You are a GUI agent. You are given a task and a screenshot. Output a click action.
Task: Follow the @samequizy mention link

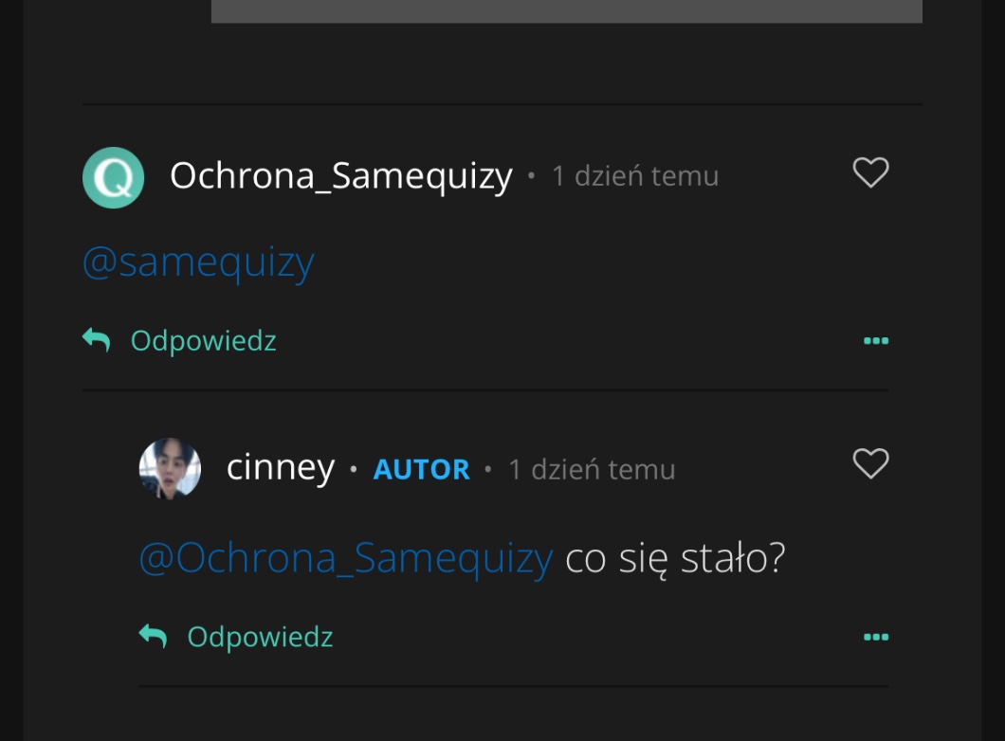[x=198, y=262]
